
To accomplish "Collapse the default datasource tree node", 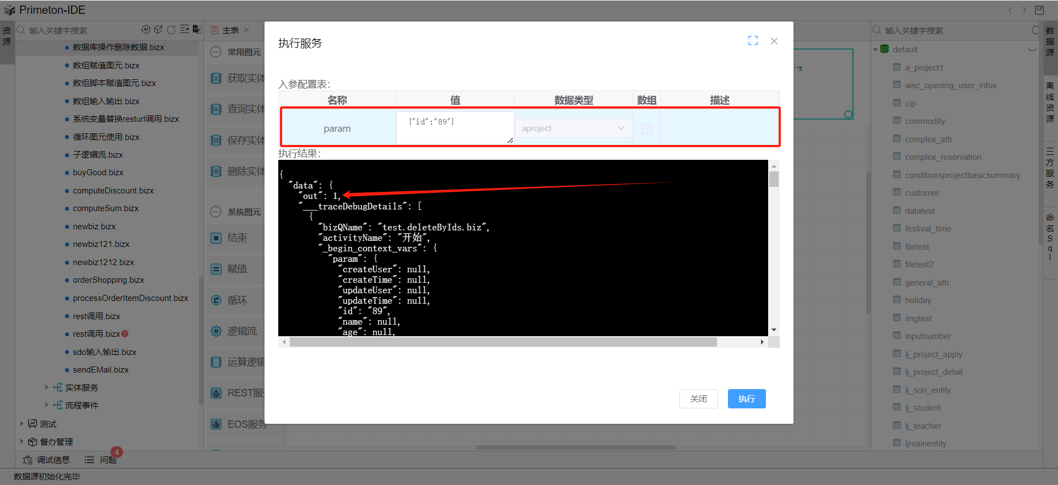I will tap(876, 50).
